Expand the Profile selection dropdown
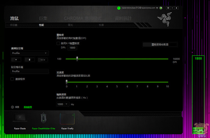The image size is (210, 138). 30,53
